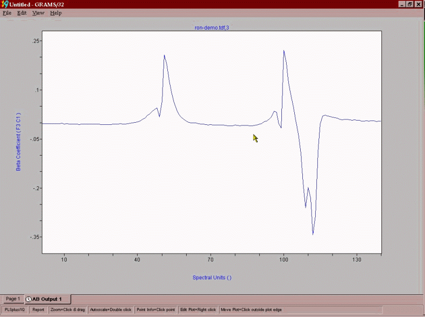Click the GRAMS/32 application icon in title bar
The image size is (425, 317).
(x=5, y=4)
